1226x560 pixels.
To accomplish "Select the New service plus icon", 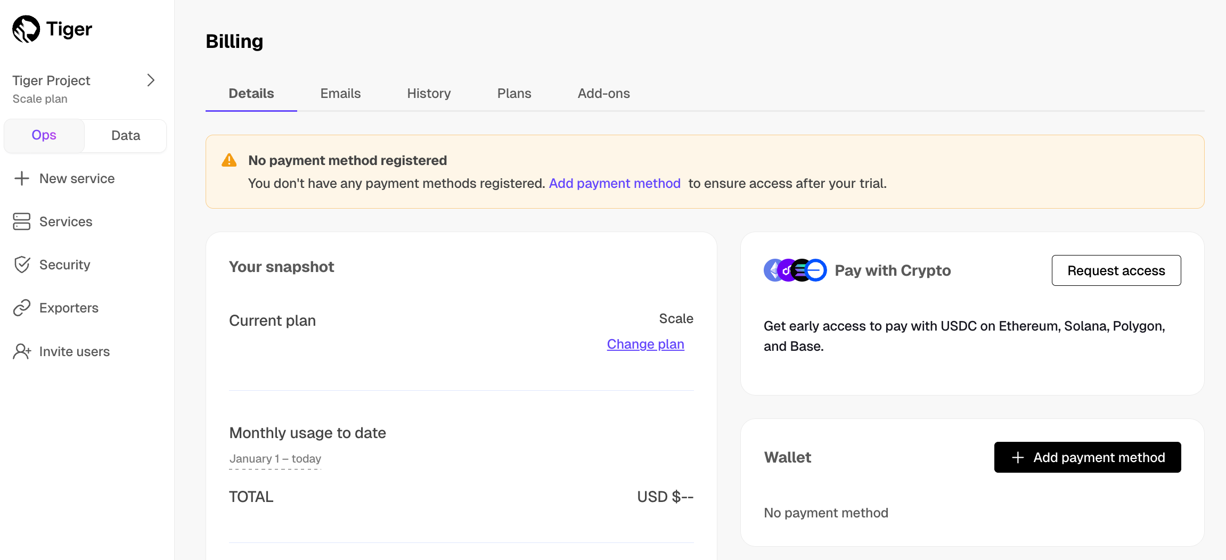I will tap(21, 178).
